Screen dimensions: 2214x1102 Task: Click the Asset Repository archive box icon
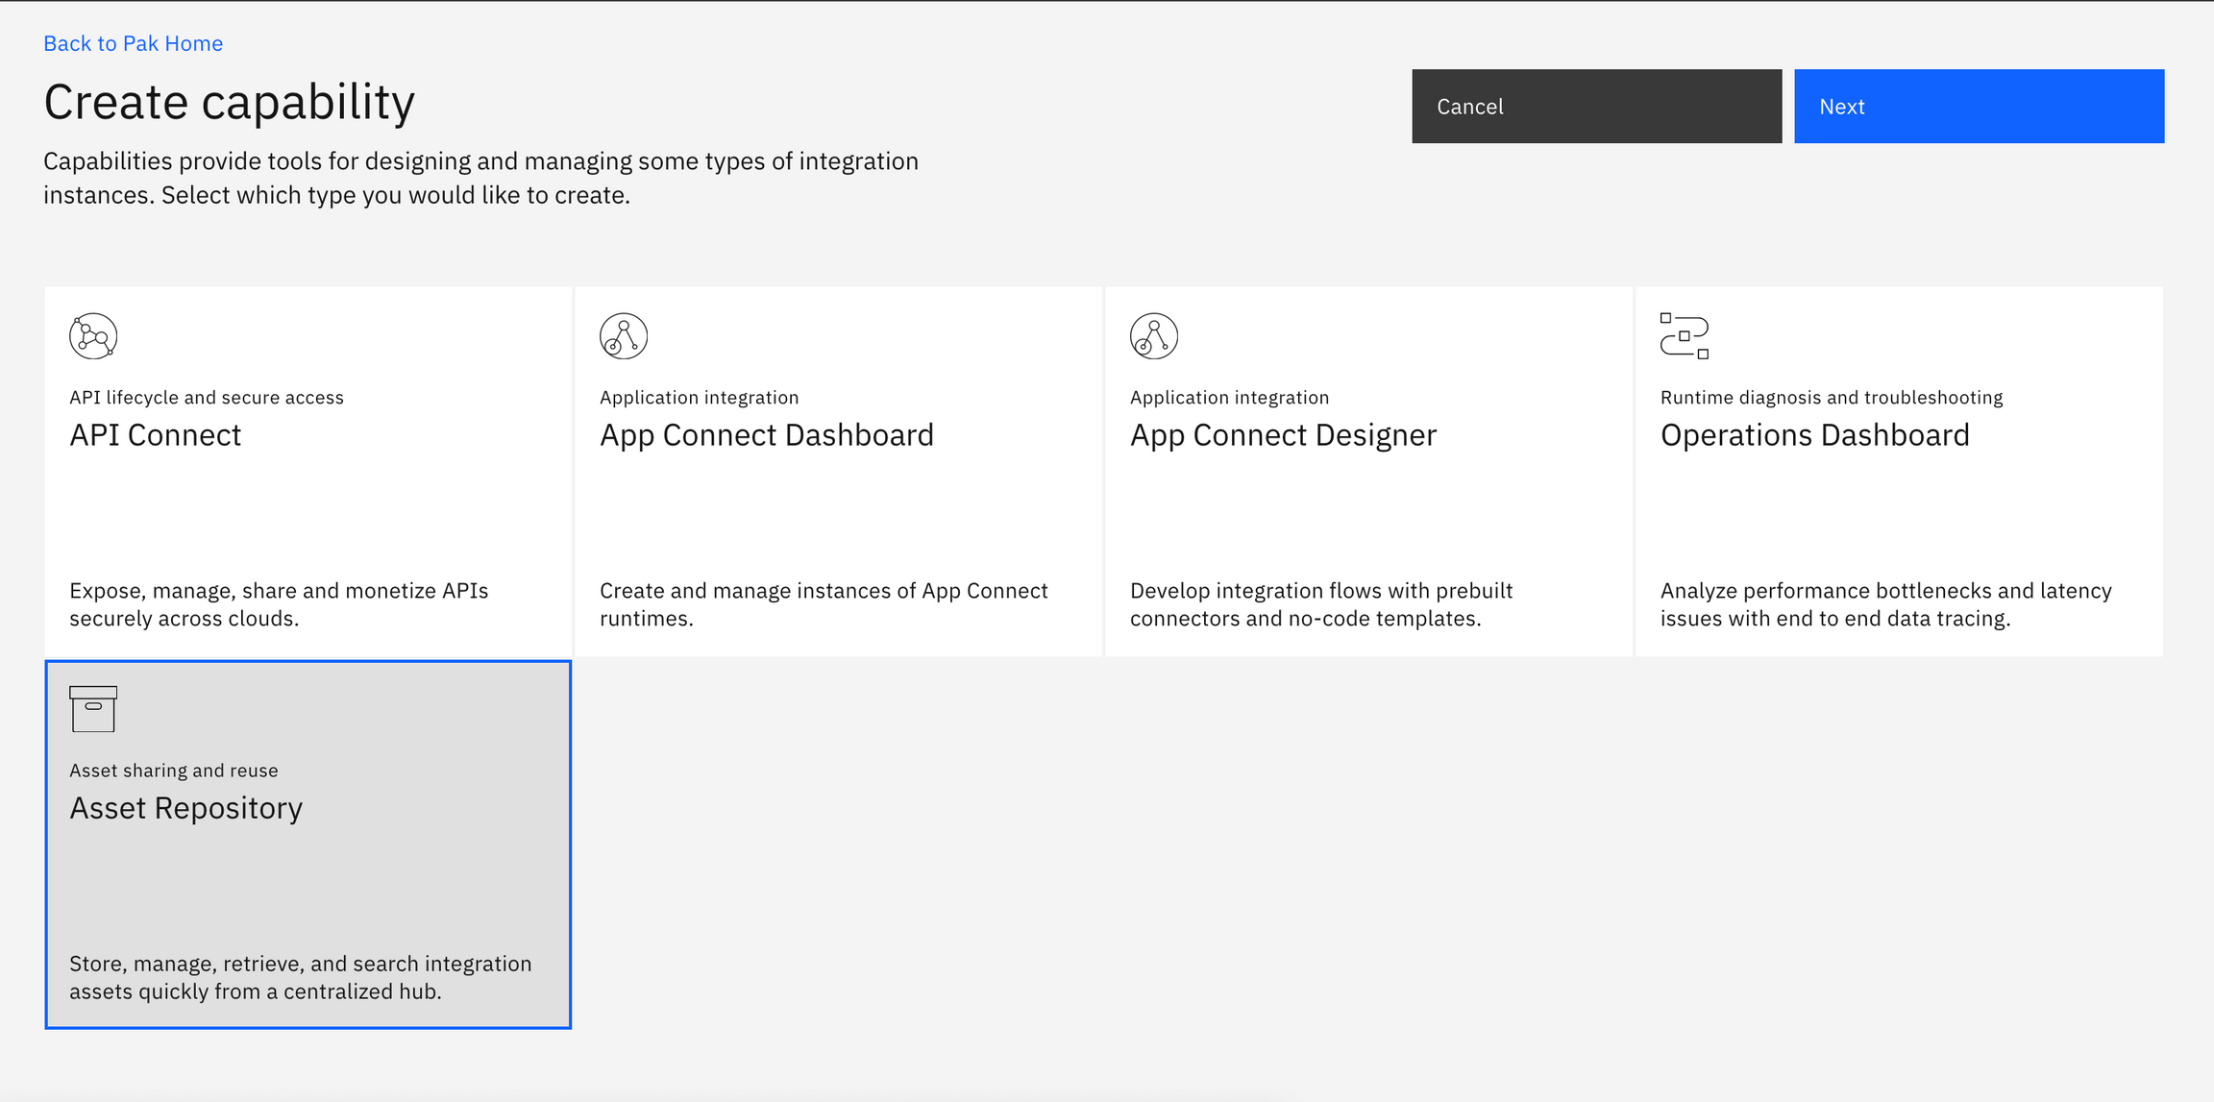(x=93, y=710)
